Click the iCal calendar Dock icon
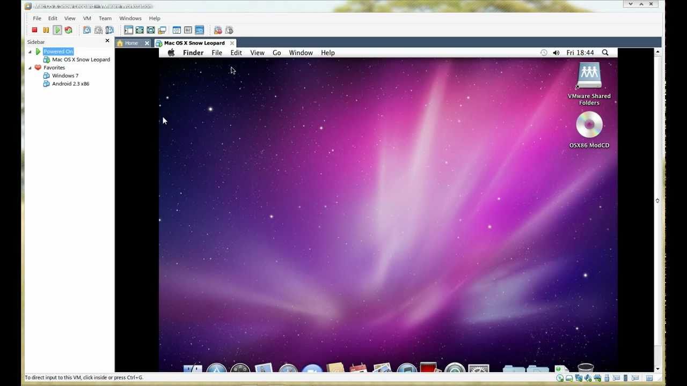The height and width of the screenshot is (386, 687). tap(359, 368)
